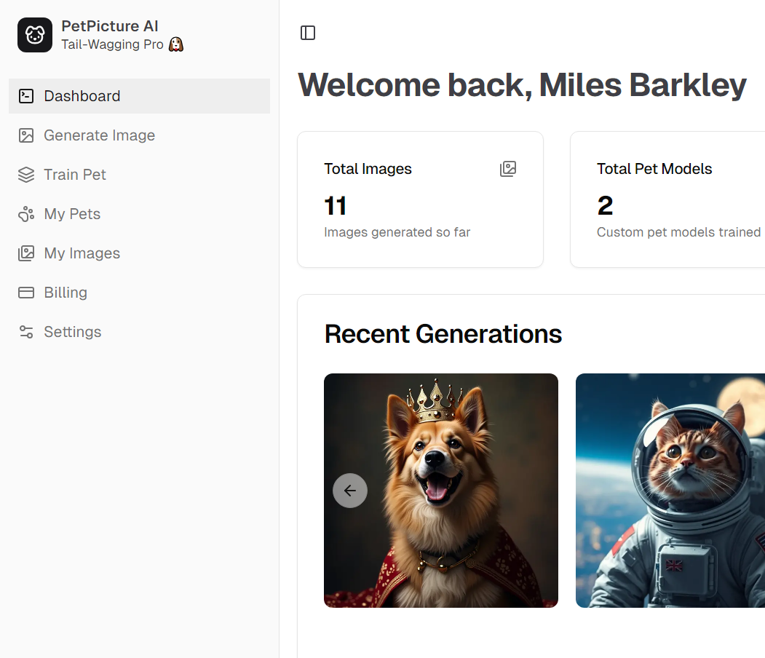765x658 pixels.
Task: Click the PetPicture AI dog logo
Action: (35, 35)
